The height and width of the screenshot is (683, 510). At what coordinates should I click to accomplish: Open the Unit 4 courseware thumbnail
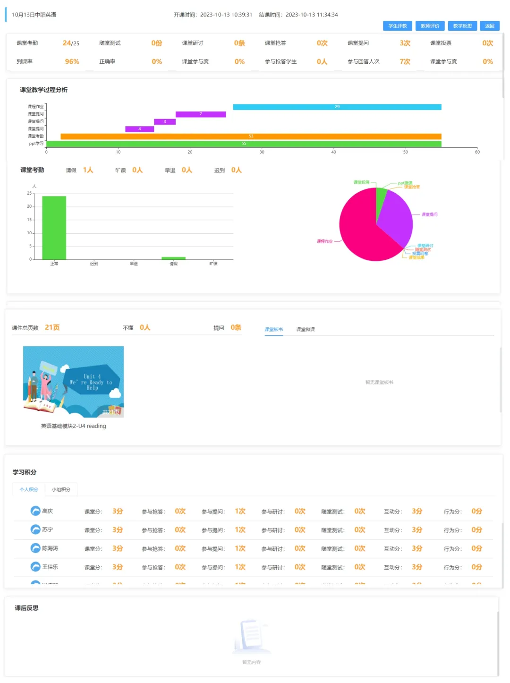point(74,382)
